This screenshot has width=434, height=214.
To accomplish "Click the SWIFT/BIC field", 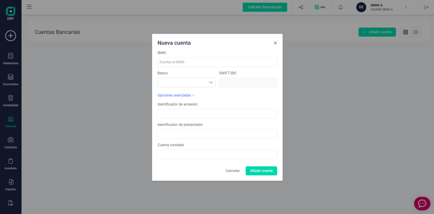I will [x=248, y=82].
